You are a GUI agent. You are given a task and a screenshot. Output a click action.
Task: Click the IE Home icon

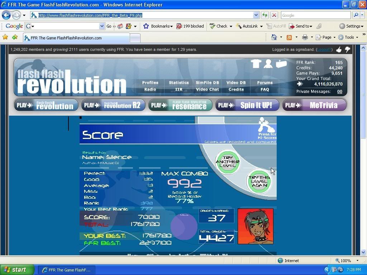point(274,37)
